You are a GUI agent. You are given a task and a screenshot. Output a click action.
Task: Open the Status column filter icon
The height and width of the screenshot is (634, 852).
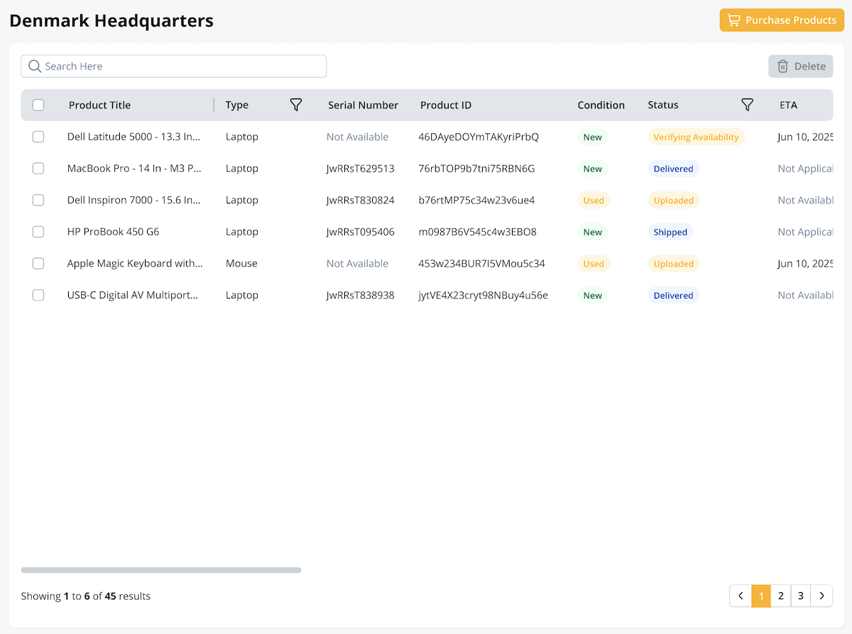pos(747,105)
